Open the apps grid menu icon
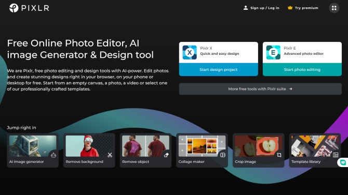Image resolution: width=348 pixels, height=195 pixels. (x=334, y=8)
